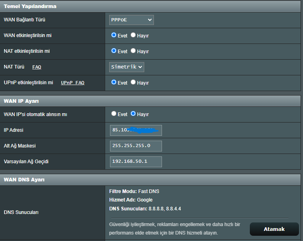Select Evet for WAN etkinleştirilsin mi
Viewport: 303px width, 241px height.
[x=114, y=35]
